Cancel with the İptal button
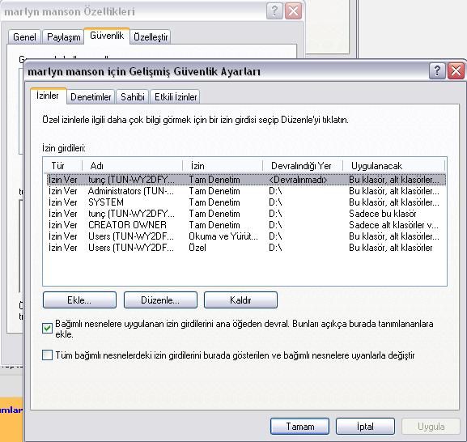This screenshot has height=442, width=467. (x=365, y=426)
